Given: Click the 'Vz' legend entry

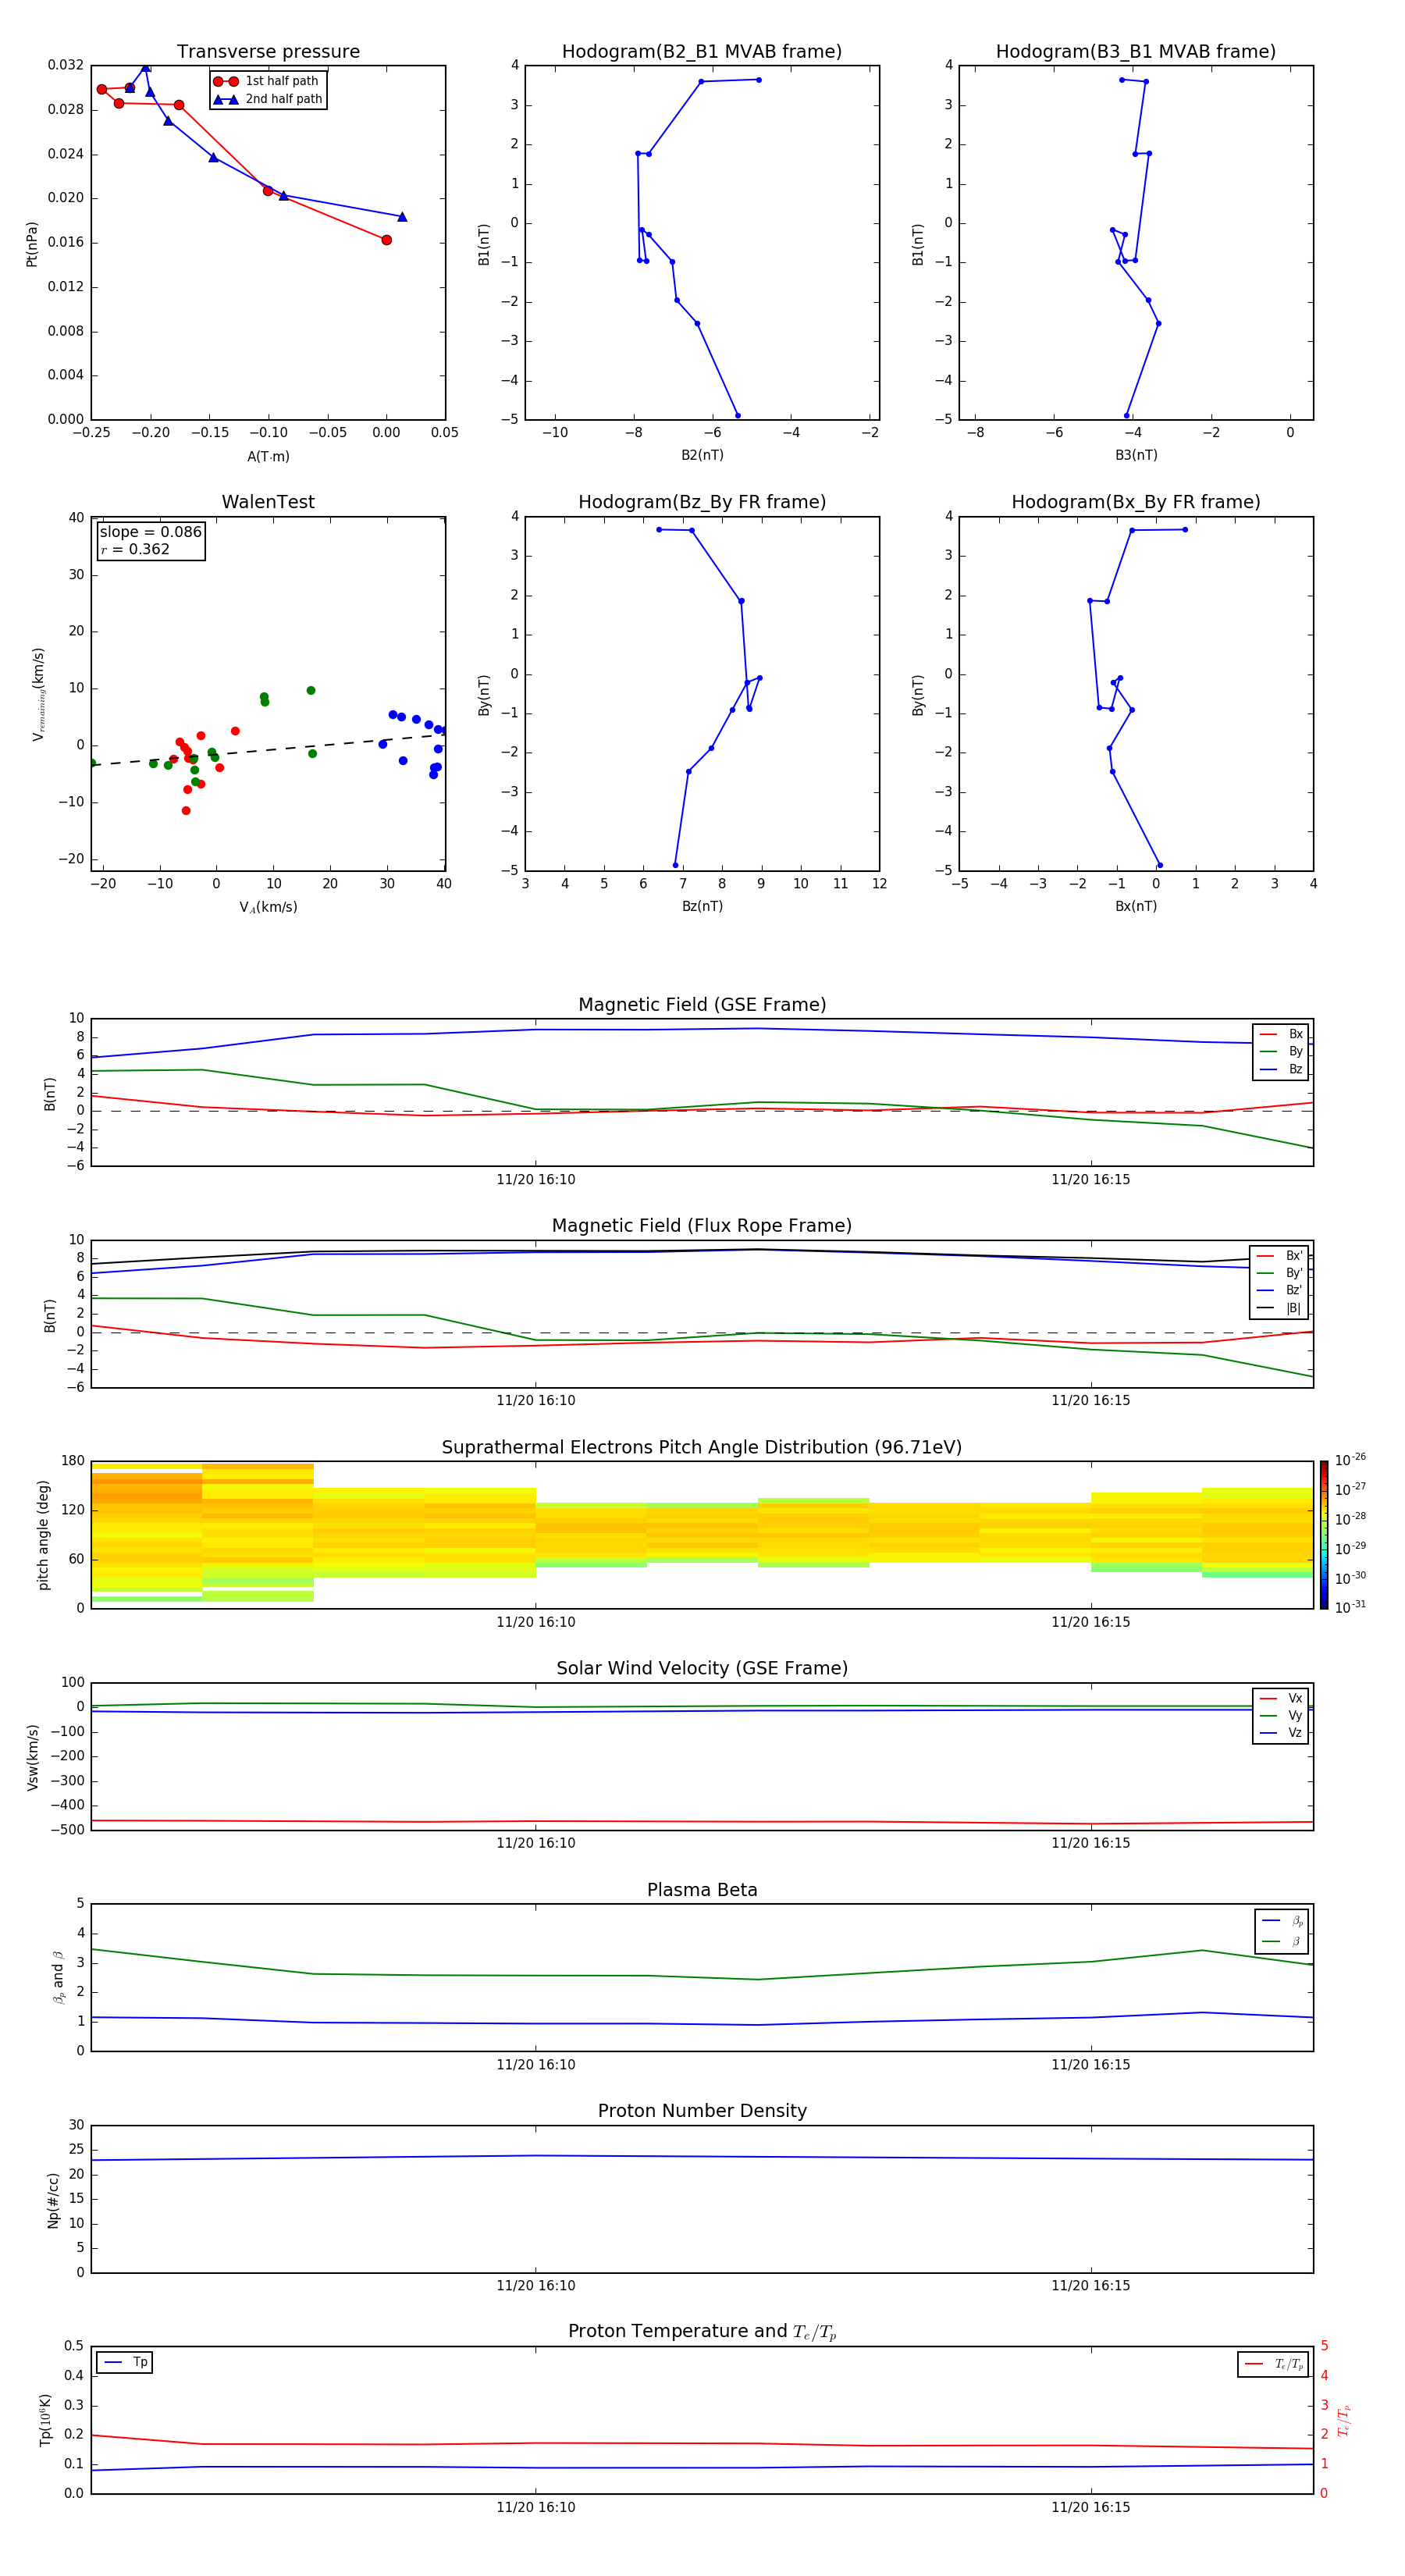Looking at the screenshot, I should pos(1281,1733).
